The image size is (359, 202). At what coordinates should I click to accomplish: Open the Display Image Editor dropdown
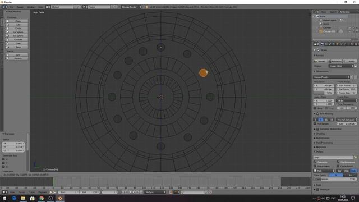(341, 66)
